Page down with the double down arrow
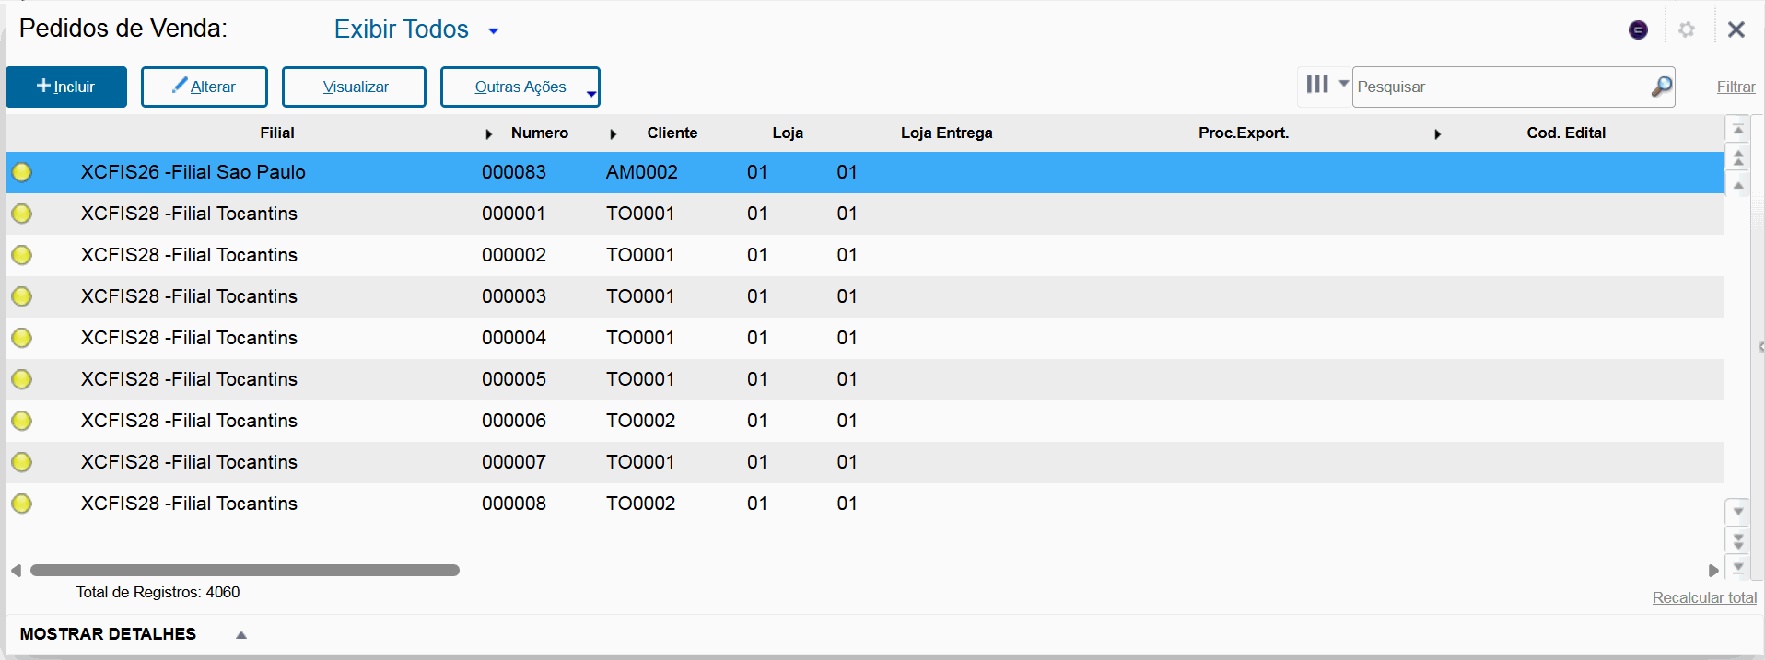This screenshot has width=1765, height=660. 1738,540
